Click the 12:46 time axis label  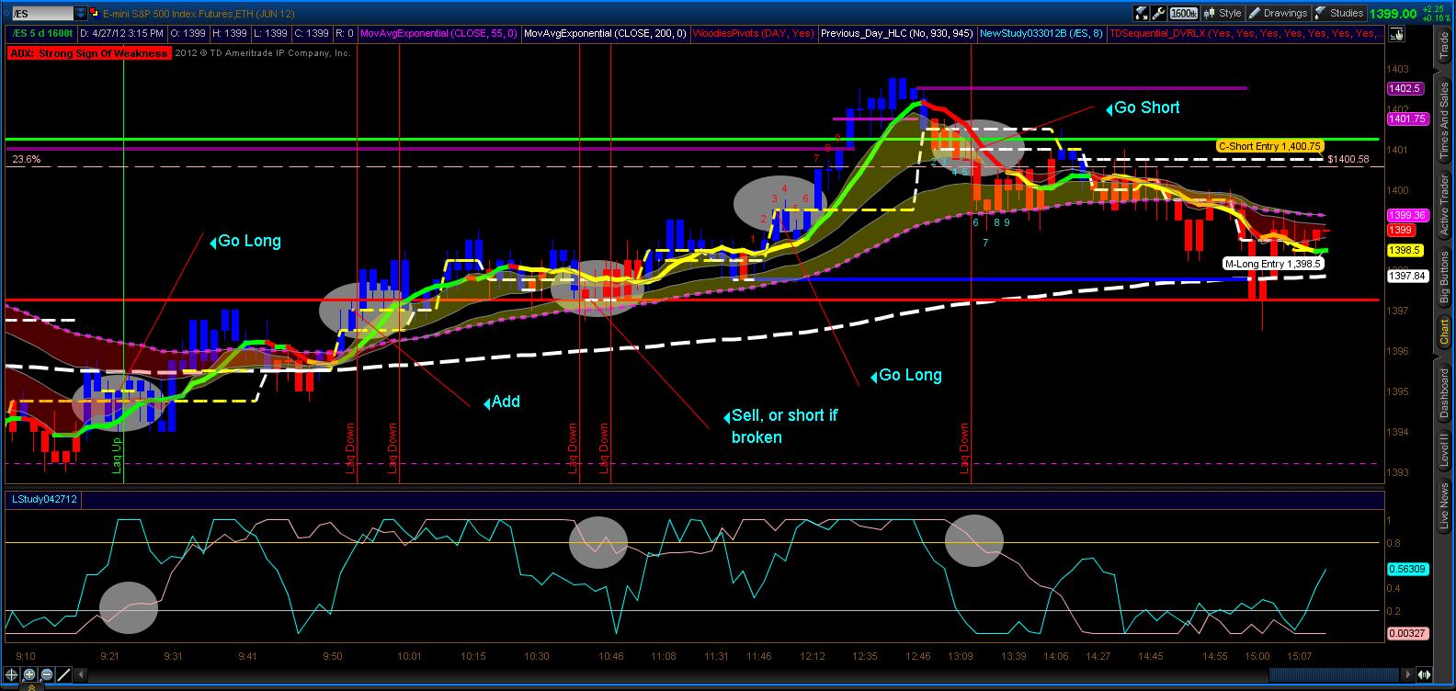click(x=917, y=656)
